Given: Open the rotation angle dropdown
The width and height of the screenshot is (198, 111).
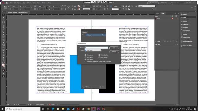Looking at the screenshot, I should [x=59, y=6].
